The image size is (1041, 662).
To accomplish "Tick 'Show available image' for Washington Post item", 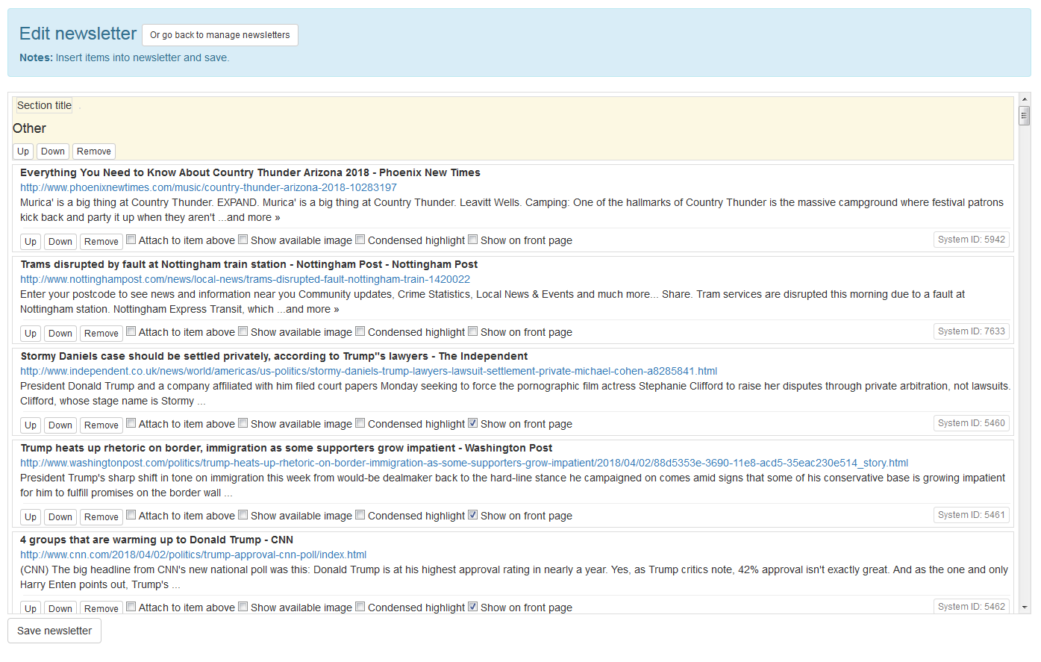I will (243, 515).
